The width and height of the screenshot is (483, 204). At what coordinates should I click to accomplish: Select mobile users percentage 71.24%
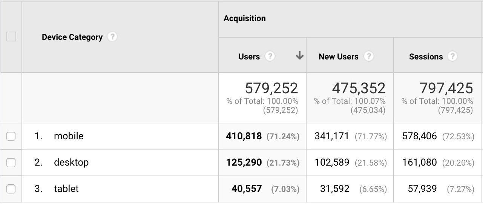click(283, 136)
